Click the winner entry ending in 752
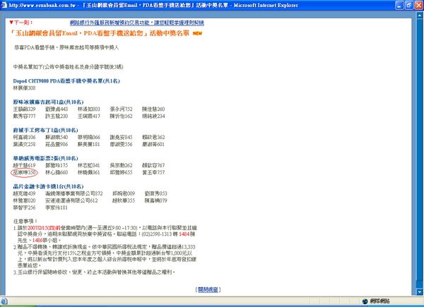The height and width of the screenshot is (307, 424). coord(121,109)
